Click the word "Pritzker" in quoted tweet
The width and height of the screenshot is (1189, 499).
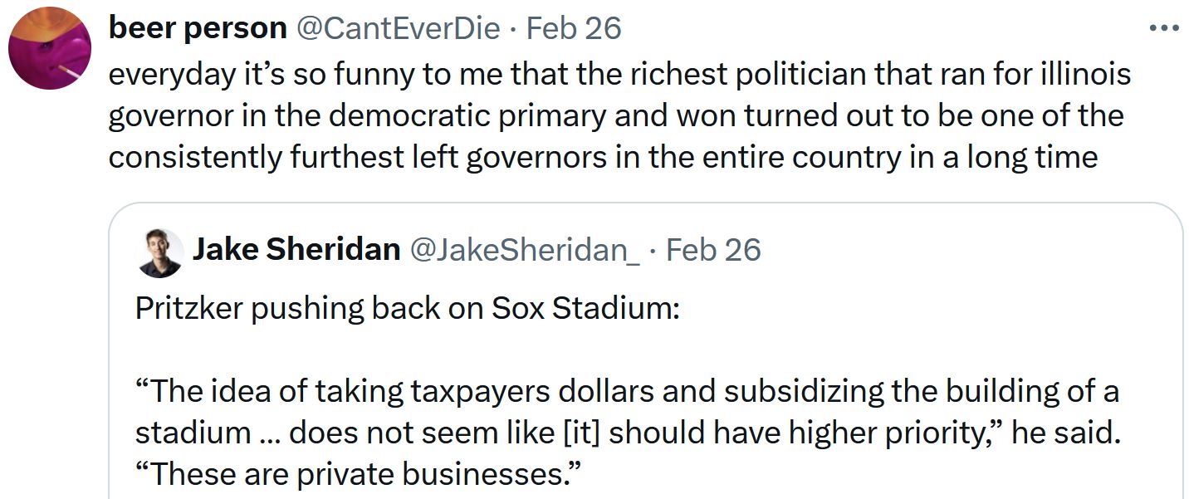[x=188, y=309]
